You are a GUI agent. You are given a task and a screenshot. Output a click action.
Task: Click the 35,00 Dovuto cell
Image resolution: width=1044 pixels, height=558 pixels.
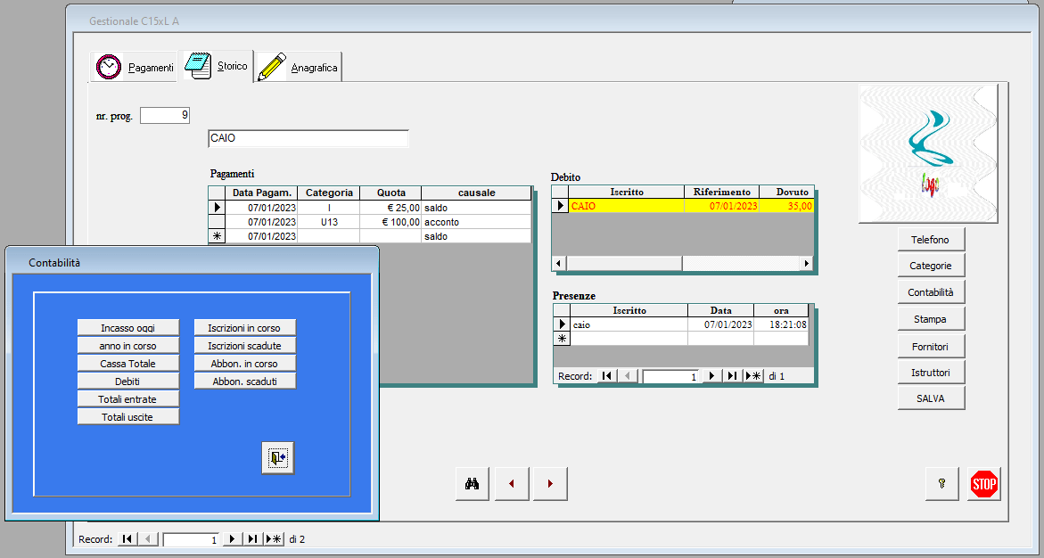point(786,206)
